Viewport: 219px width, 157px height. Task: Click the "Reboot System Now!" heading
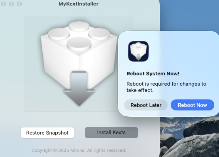point(153,74)
